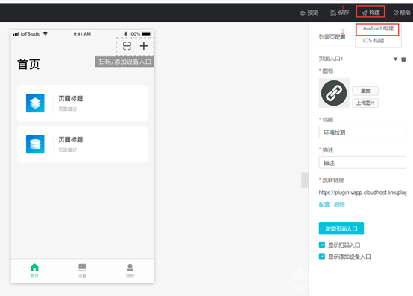
Task: Select first 页面标题 card text
Action: point(71,99)
